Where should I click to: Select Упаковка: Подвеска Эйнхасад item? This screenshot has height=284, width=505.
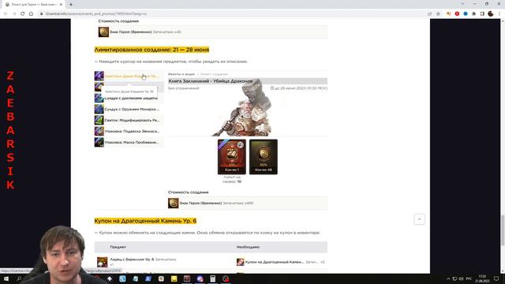pyautogui.click(x=132, y=131)
